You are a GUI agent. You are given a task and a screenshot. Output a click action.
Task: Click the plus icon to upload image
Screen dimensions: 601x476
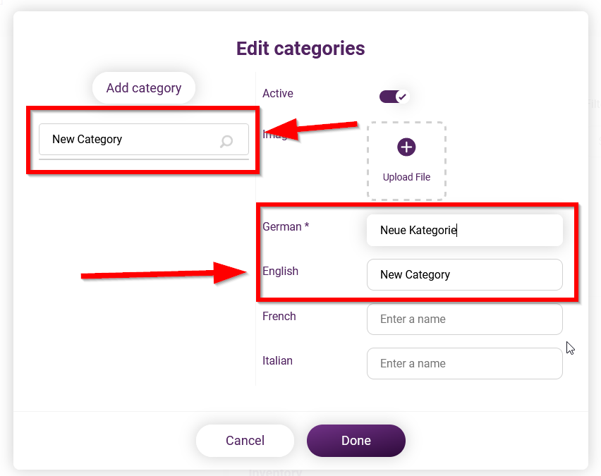coord(406,147)
